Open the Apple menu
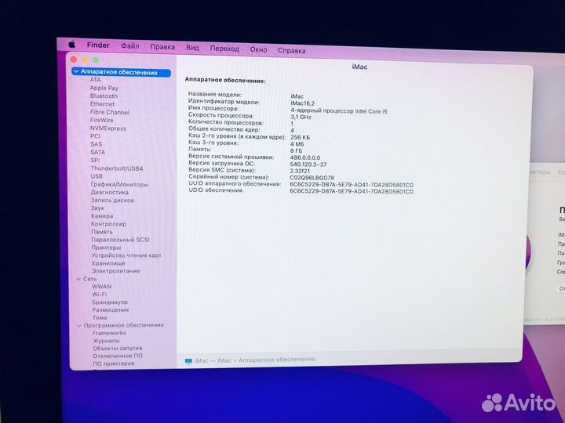 point(72,44)
